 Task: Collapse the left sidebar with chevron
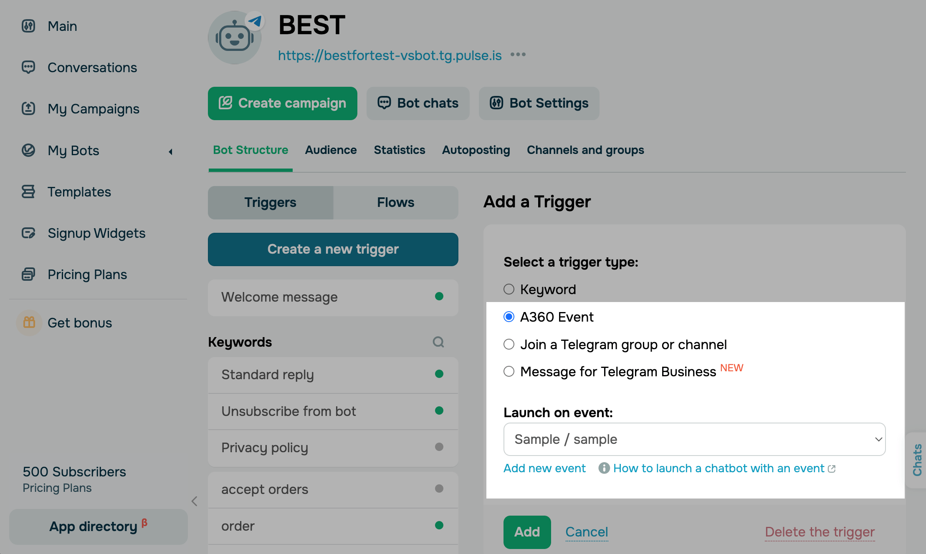[194, 501]
